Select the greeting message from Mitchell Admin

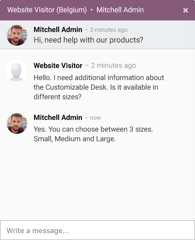(x=88, y=40)
